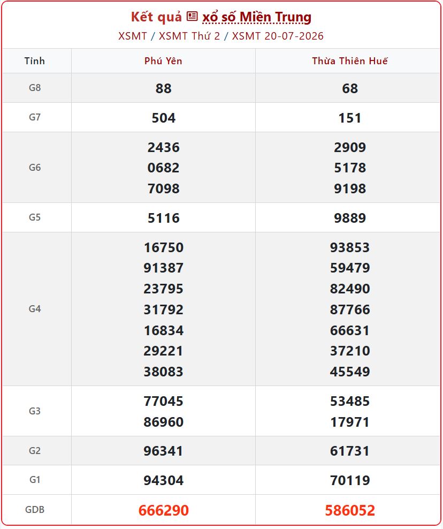
Task: Open the XSMT breadcrumb link
Action: 133,36
